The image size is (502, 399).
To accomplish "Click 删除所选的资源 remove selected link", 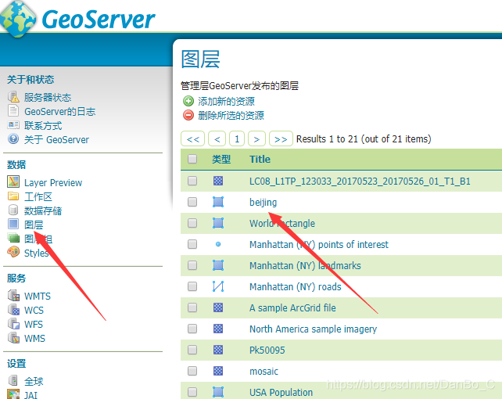I will pyautogui.click(x=231, y=115).
